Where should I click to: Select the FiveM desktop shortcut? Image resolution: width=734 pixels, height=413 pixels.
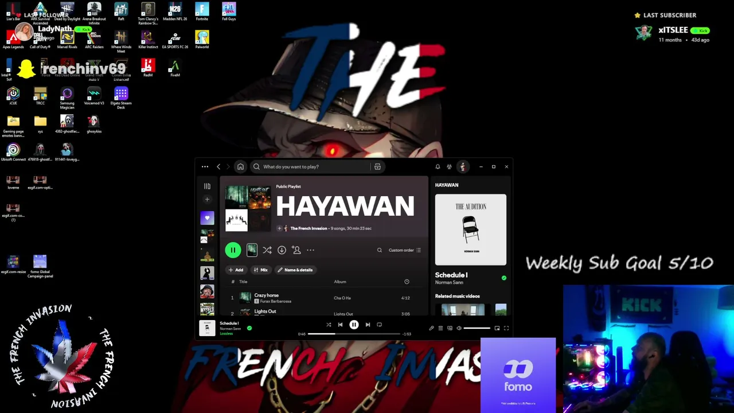175,68
